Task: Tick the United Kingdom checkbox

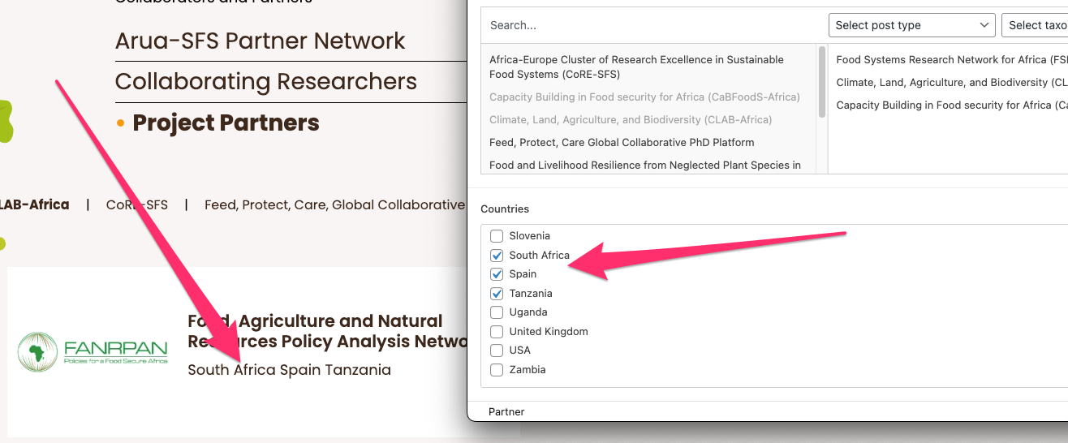Action: tap(497, 332)
